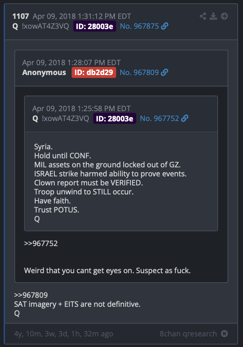Click the share icon on post 1107

coord(202,16)
